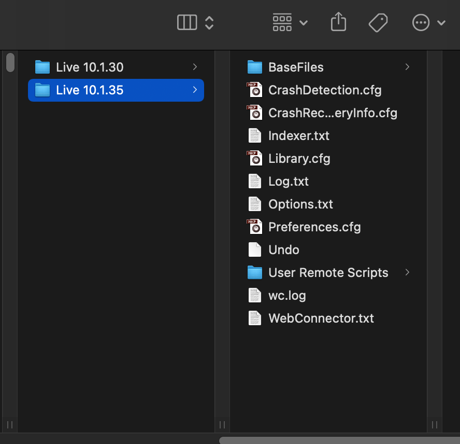Image resolution: width=460 pixels, height=444 pixels.
Task: Open the Group By grid dropdown
Action: coord(290,22)
